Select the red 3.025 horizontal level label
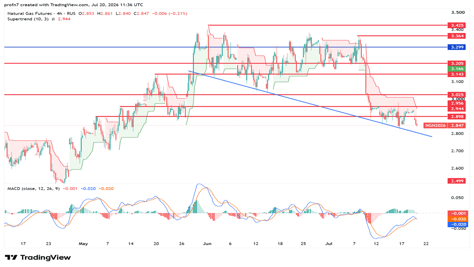 (457, 95)
